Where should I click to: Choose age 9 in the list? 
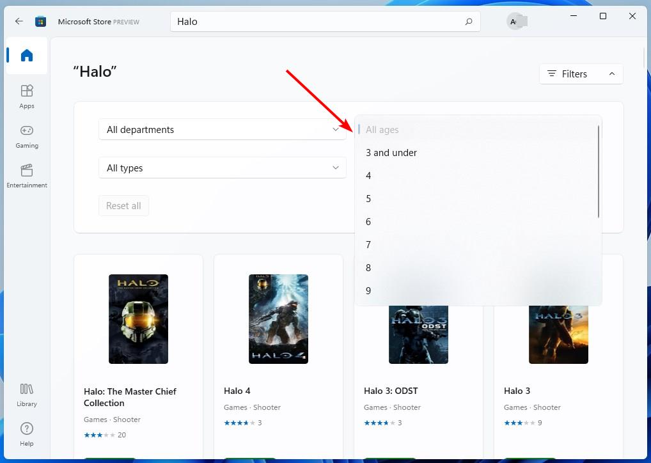tap(476, 291)
